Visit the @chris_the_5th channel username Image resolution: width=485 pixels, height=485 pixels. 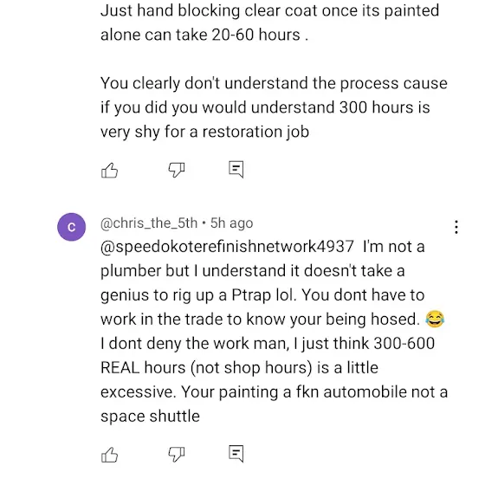tap(149, 223)
